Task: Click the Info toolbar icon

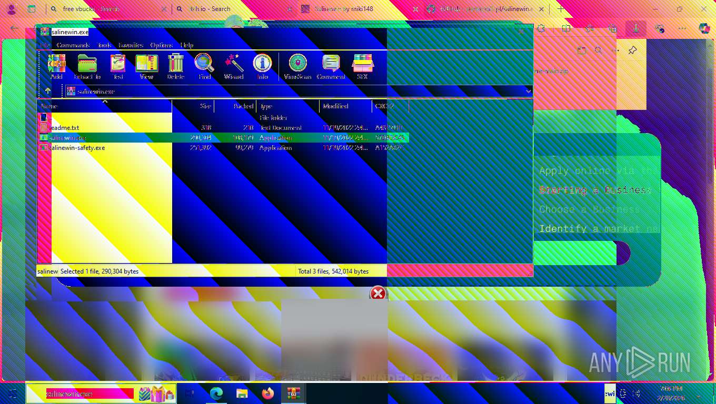Action: [x=262, y=67]
